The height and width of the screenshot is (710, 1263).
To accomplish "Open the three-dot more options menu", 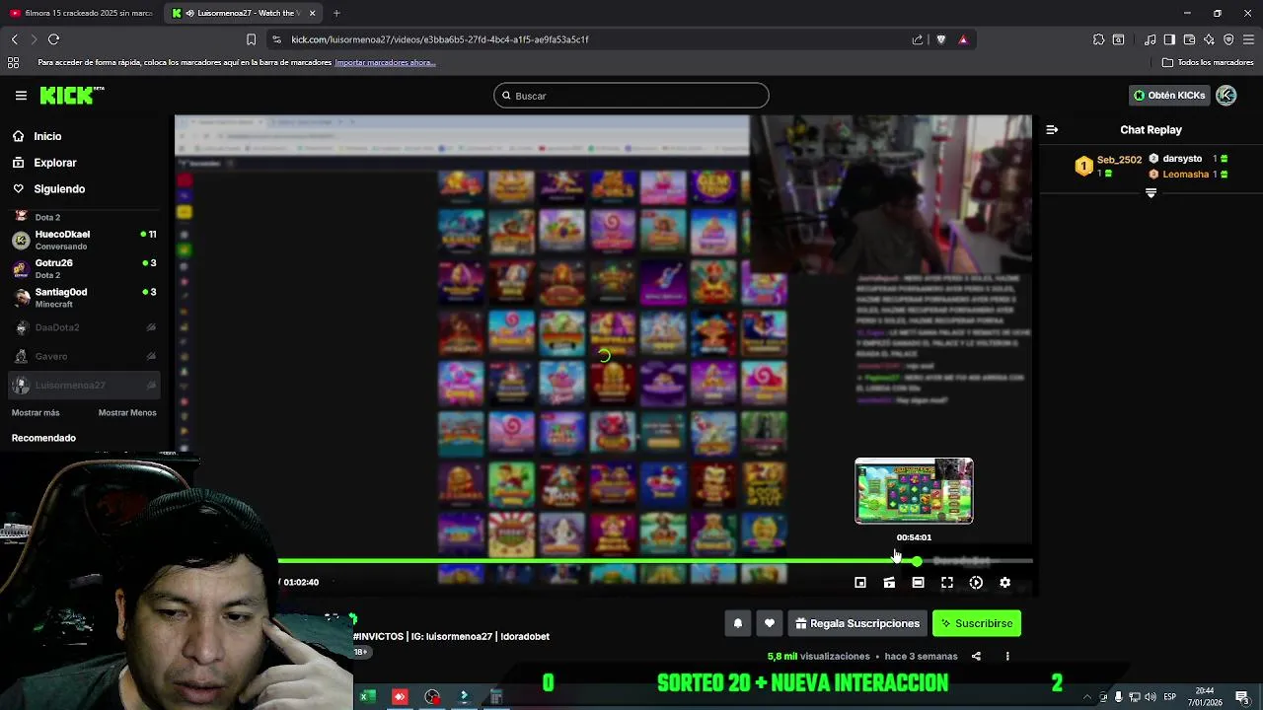I will tap(1007, 656).
